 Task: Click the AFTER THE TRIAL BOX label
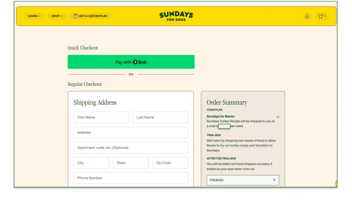click(221, 159)
